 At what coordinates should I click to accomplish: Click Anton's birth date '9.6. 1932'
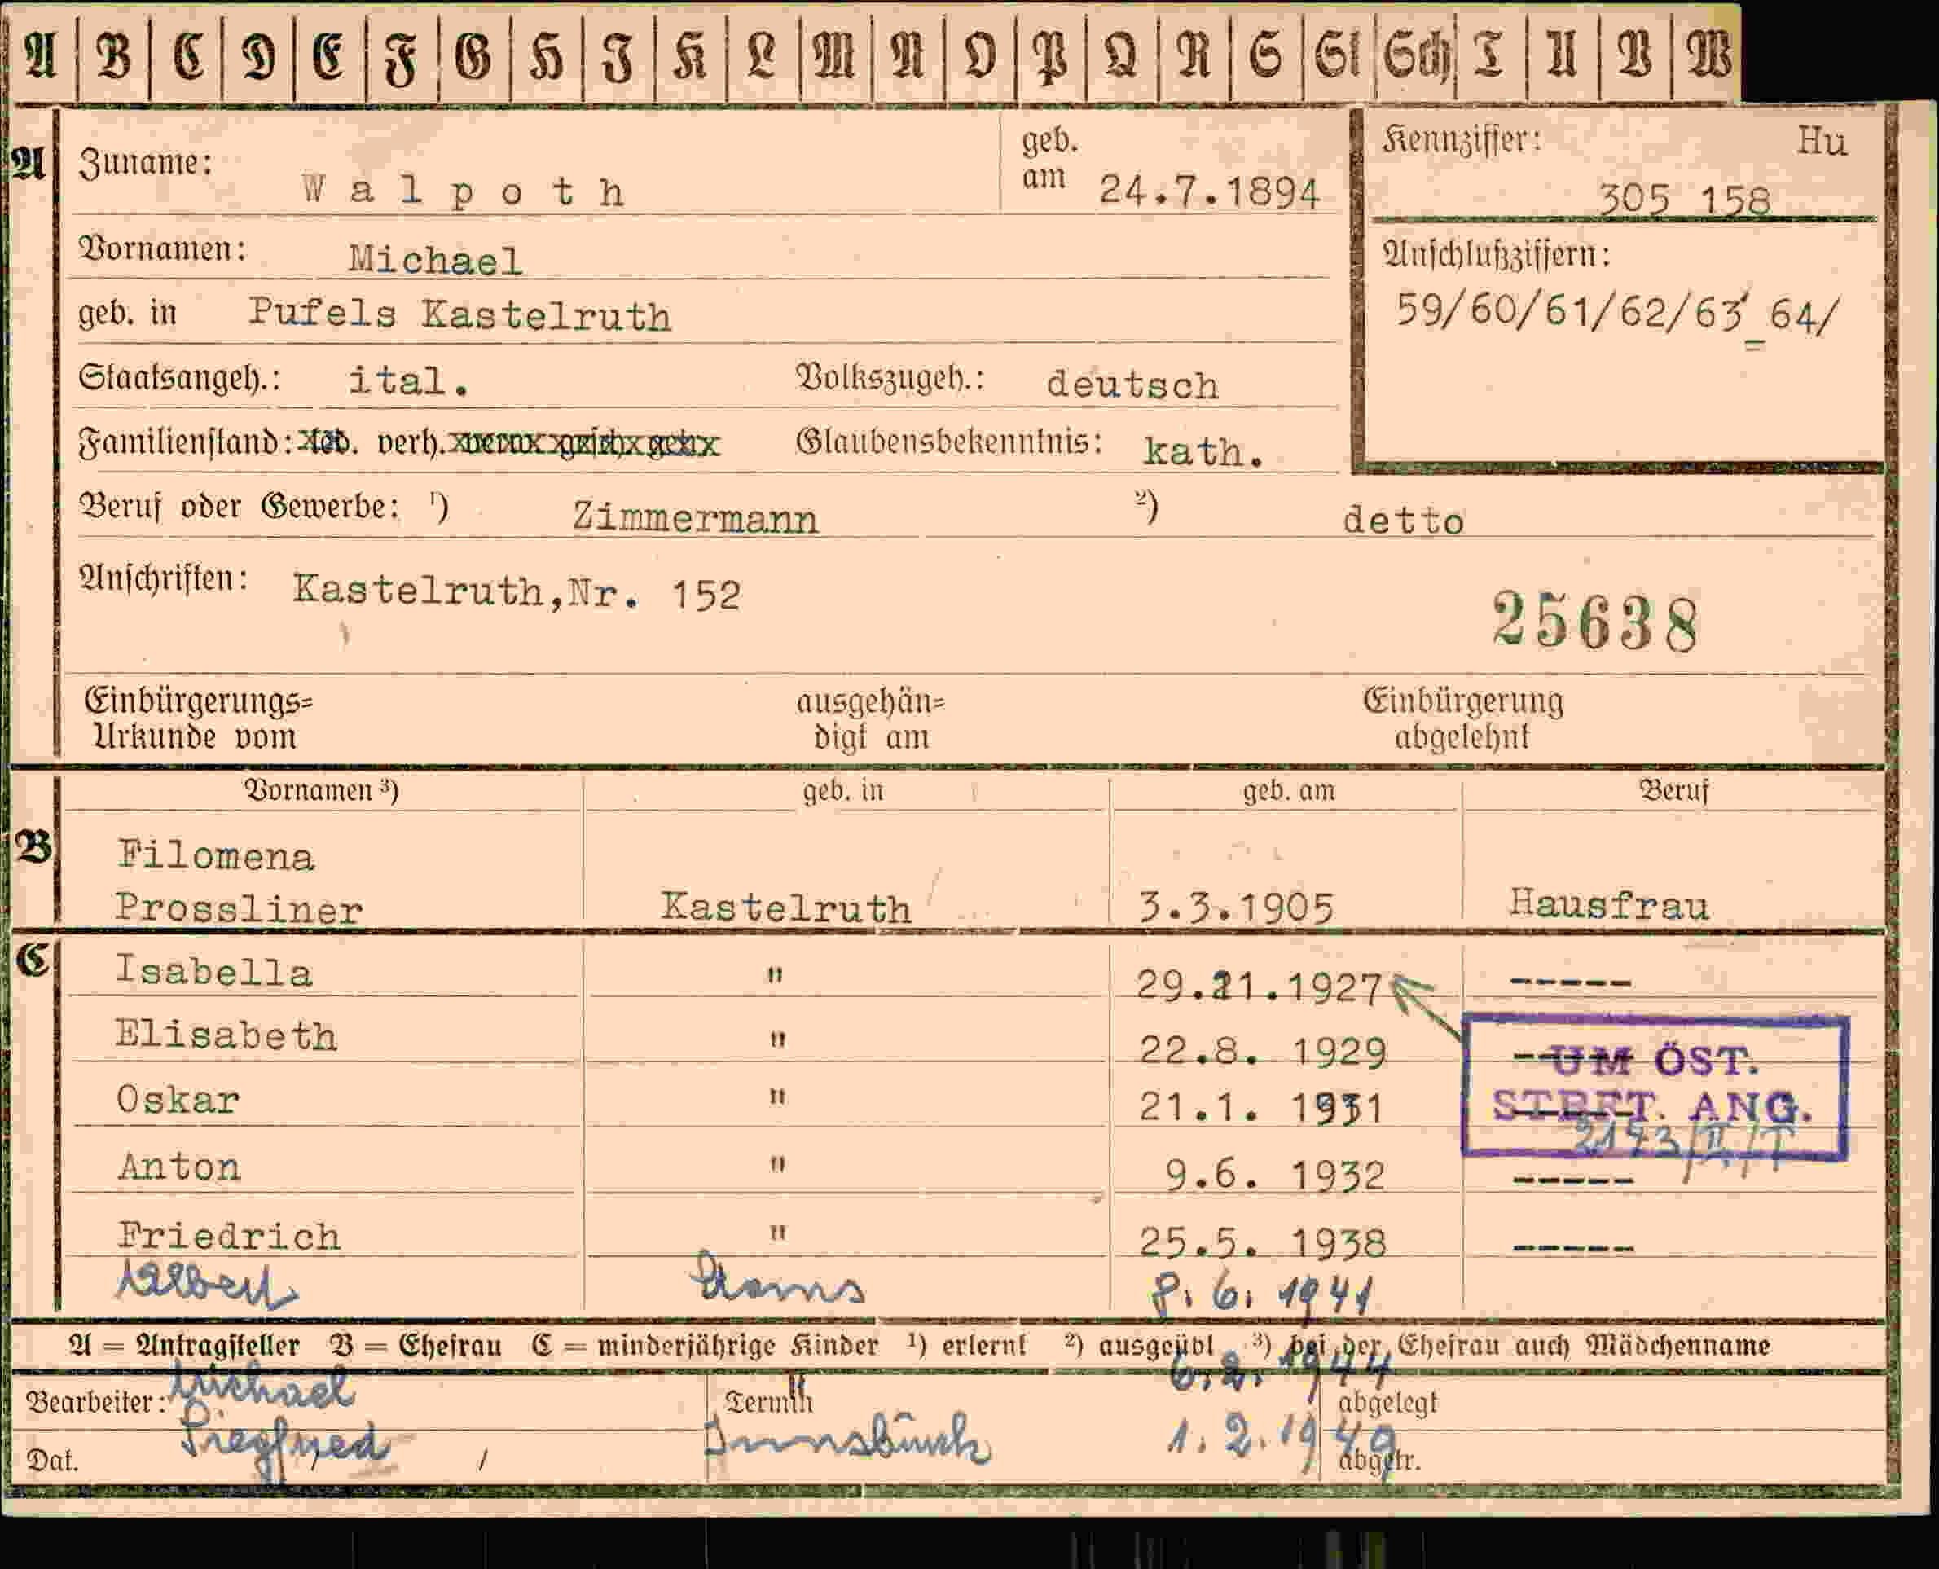point(1274,1175)
